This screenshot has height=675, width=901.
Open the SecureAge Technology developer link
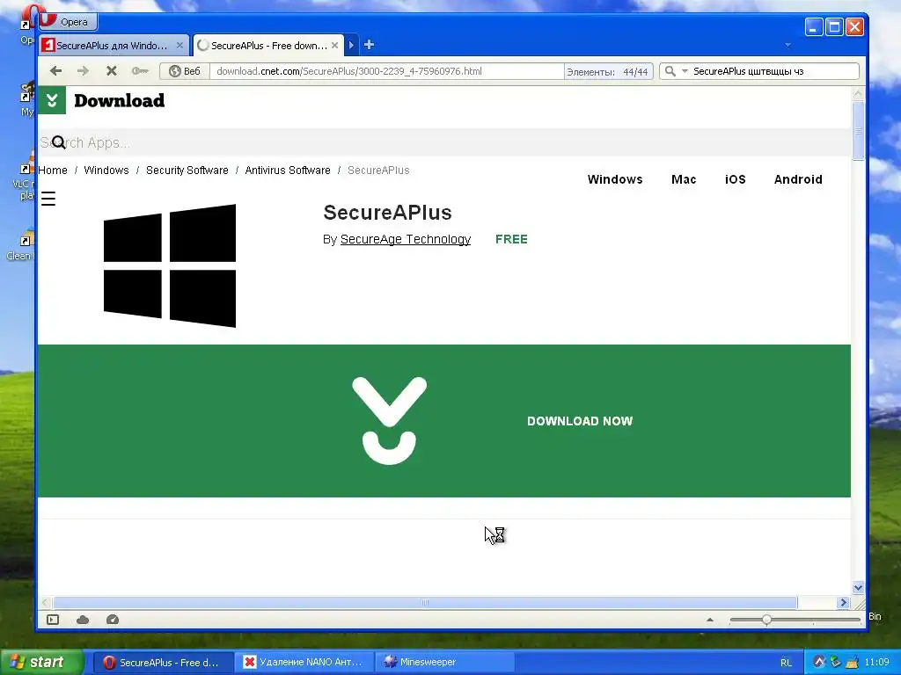pos(405,239)
